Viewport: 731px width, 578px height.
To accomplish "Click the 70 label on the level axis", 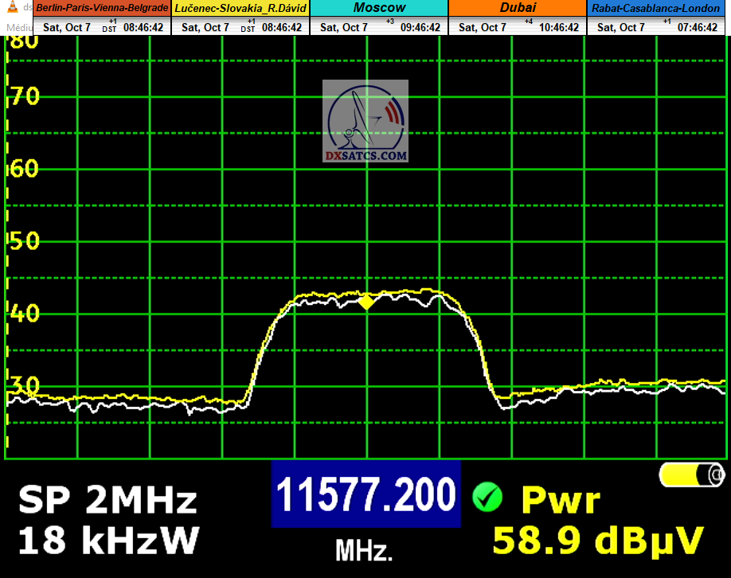I will pos(23,97).
